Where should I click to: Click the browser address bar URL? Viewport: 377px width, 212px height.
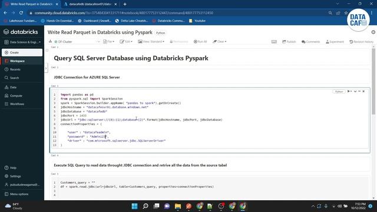(124, 13)
